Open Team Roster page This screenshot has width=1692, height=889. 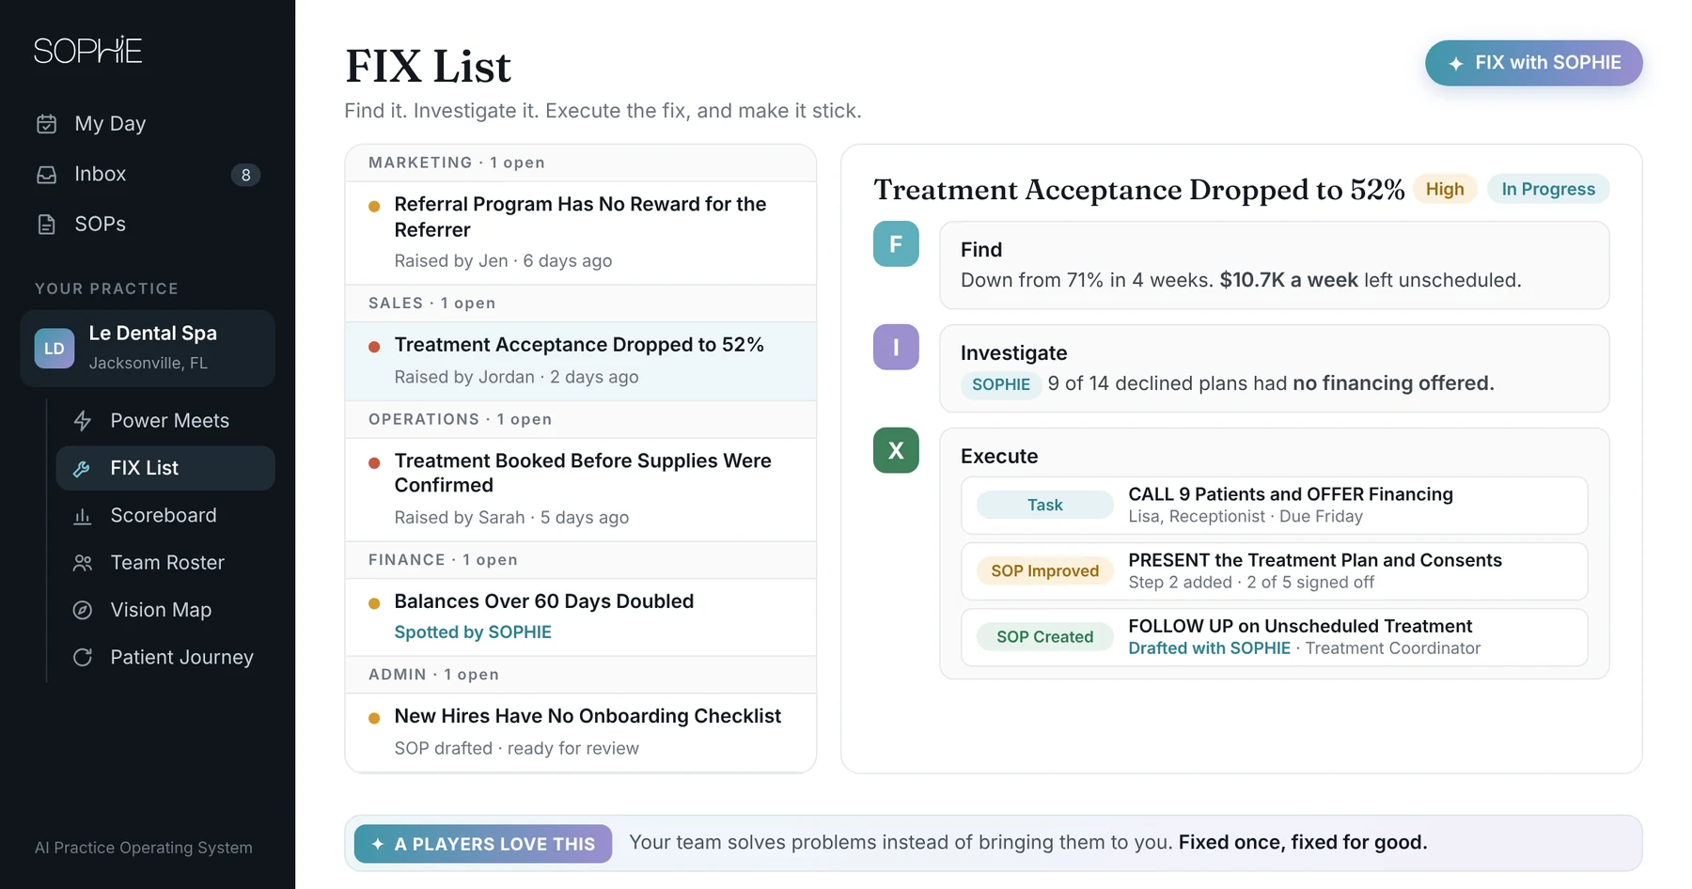(x=165, y=563)
